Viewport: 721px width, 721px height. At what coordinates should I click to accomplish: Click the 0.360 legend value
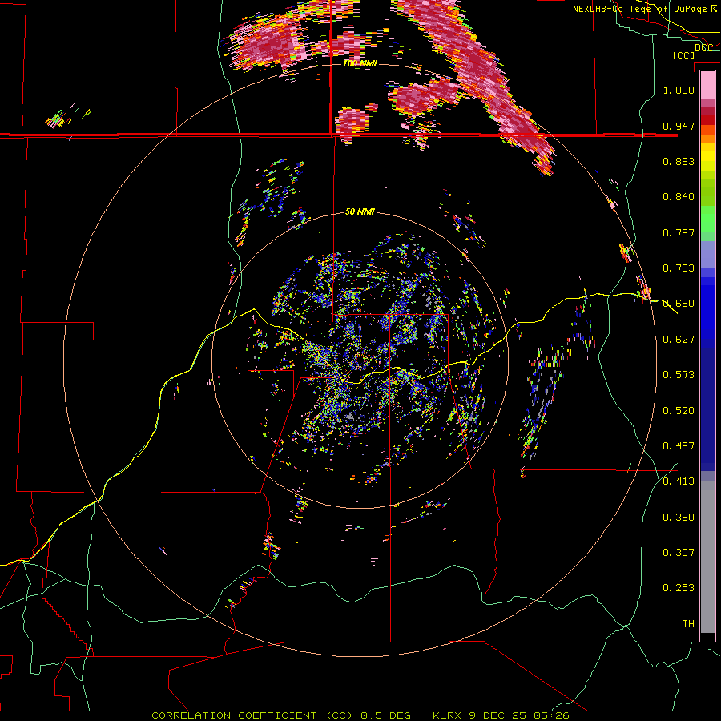(679, 517)
